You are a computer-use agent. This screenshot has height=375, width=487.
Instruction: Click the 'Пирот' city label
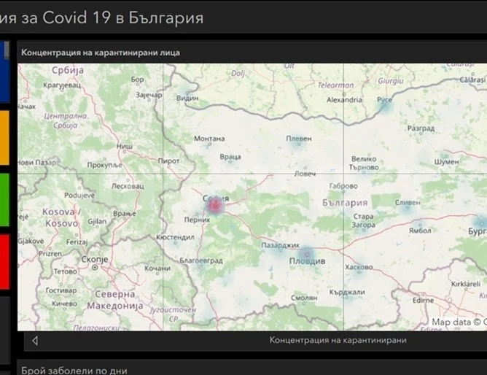point(168,161)
